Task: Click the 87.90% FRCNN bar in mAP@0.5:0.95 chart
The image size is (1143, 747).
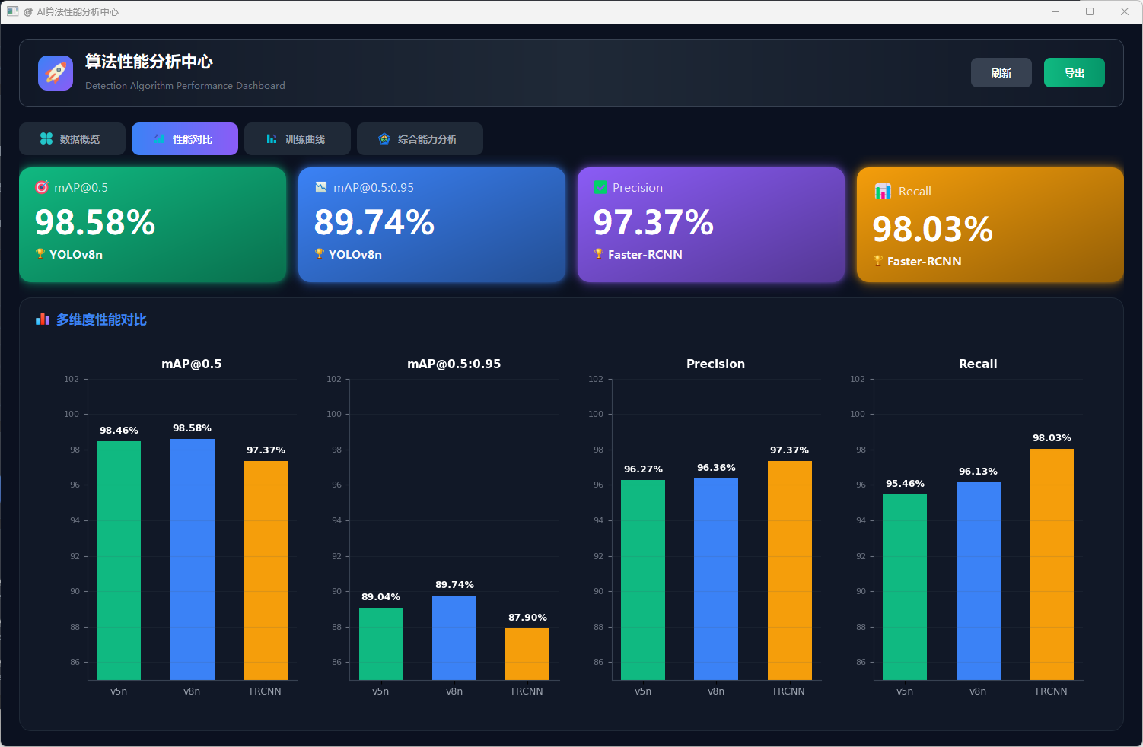Action: coord(527,653)
